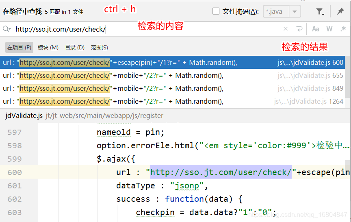Enable the file mask checkbox
The height and width of the screenshot is (222, 351).
point(216,11)
